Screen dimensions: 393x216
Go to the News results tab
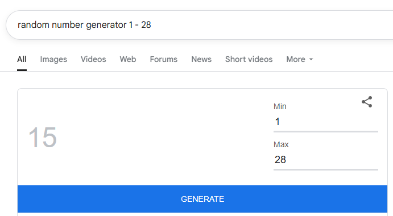coord(201,59)
